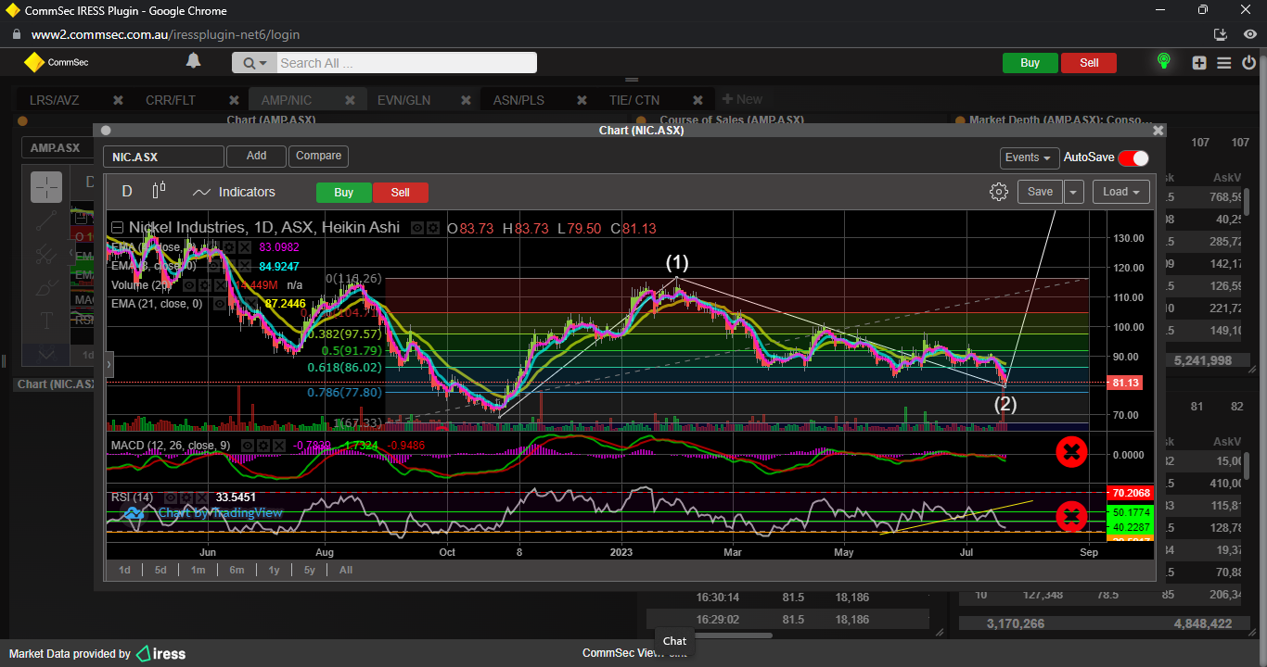Set chart range to 6m

click(237, 570)
